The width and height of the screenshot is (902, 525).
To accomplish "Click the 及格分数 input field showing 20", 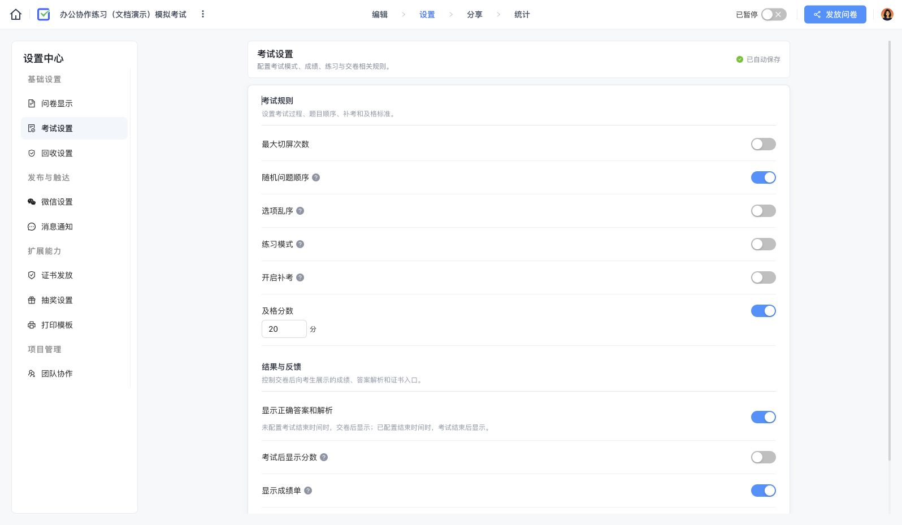I will [284, 329].
